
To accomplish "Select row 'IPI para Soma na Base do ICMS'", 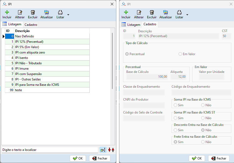I will (x=47, y=84).
